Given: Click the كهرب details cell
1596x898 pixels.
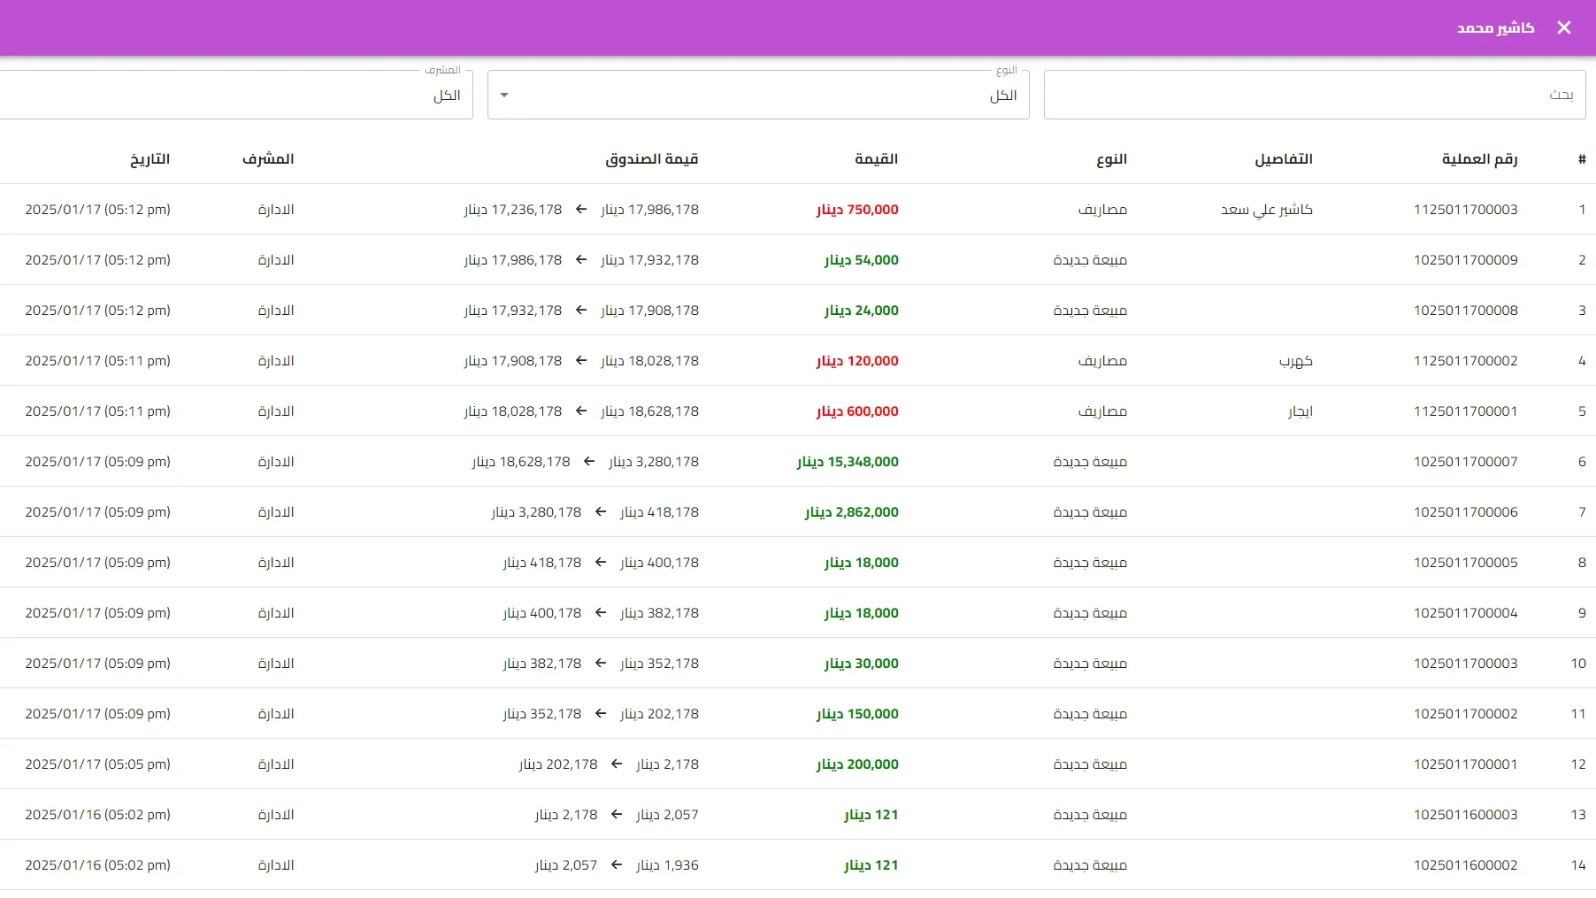Looking at the screenshot, I should pos(1296,361).
